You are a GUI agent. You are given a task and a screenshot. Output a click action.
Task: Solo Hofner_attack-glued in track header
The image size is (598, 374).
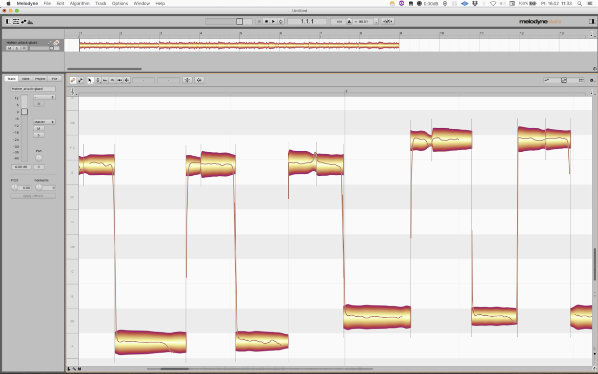tap(17, 49)
